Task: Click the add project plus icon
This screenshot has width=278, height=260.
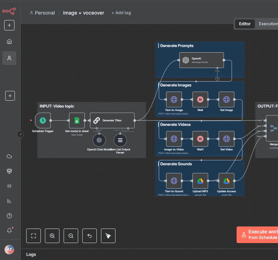Action: (10, 96)
